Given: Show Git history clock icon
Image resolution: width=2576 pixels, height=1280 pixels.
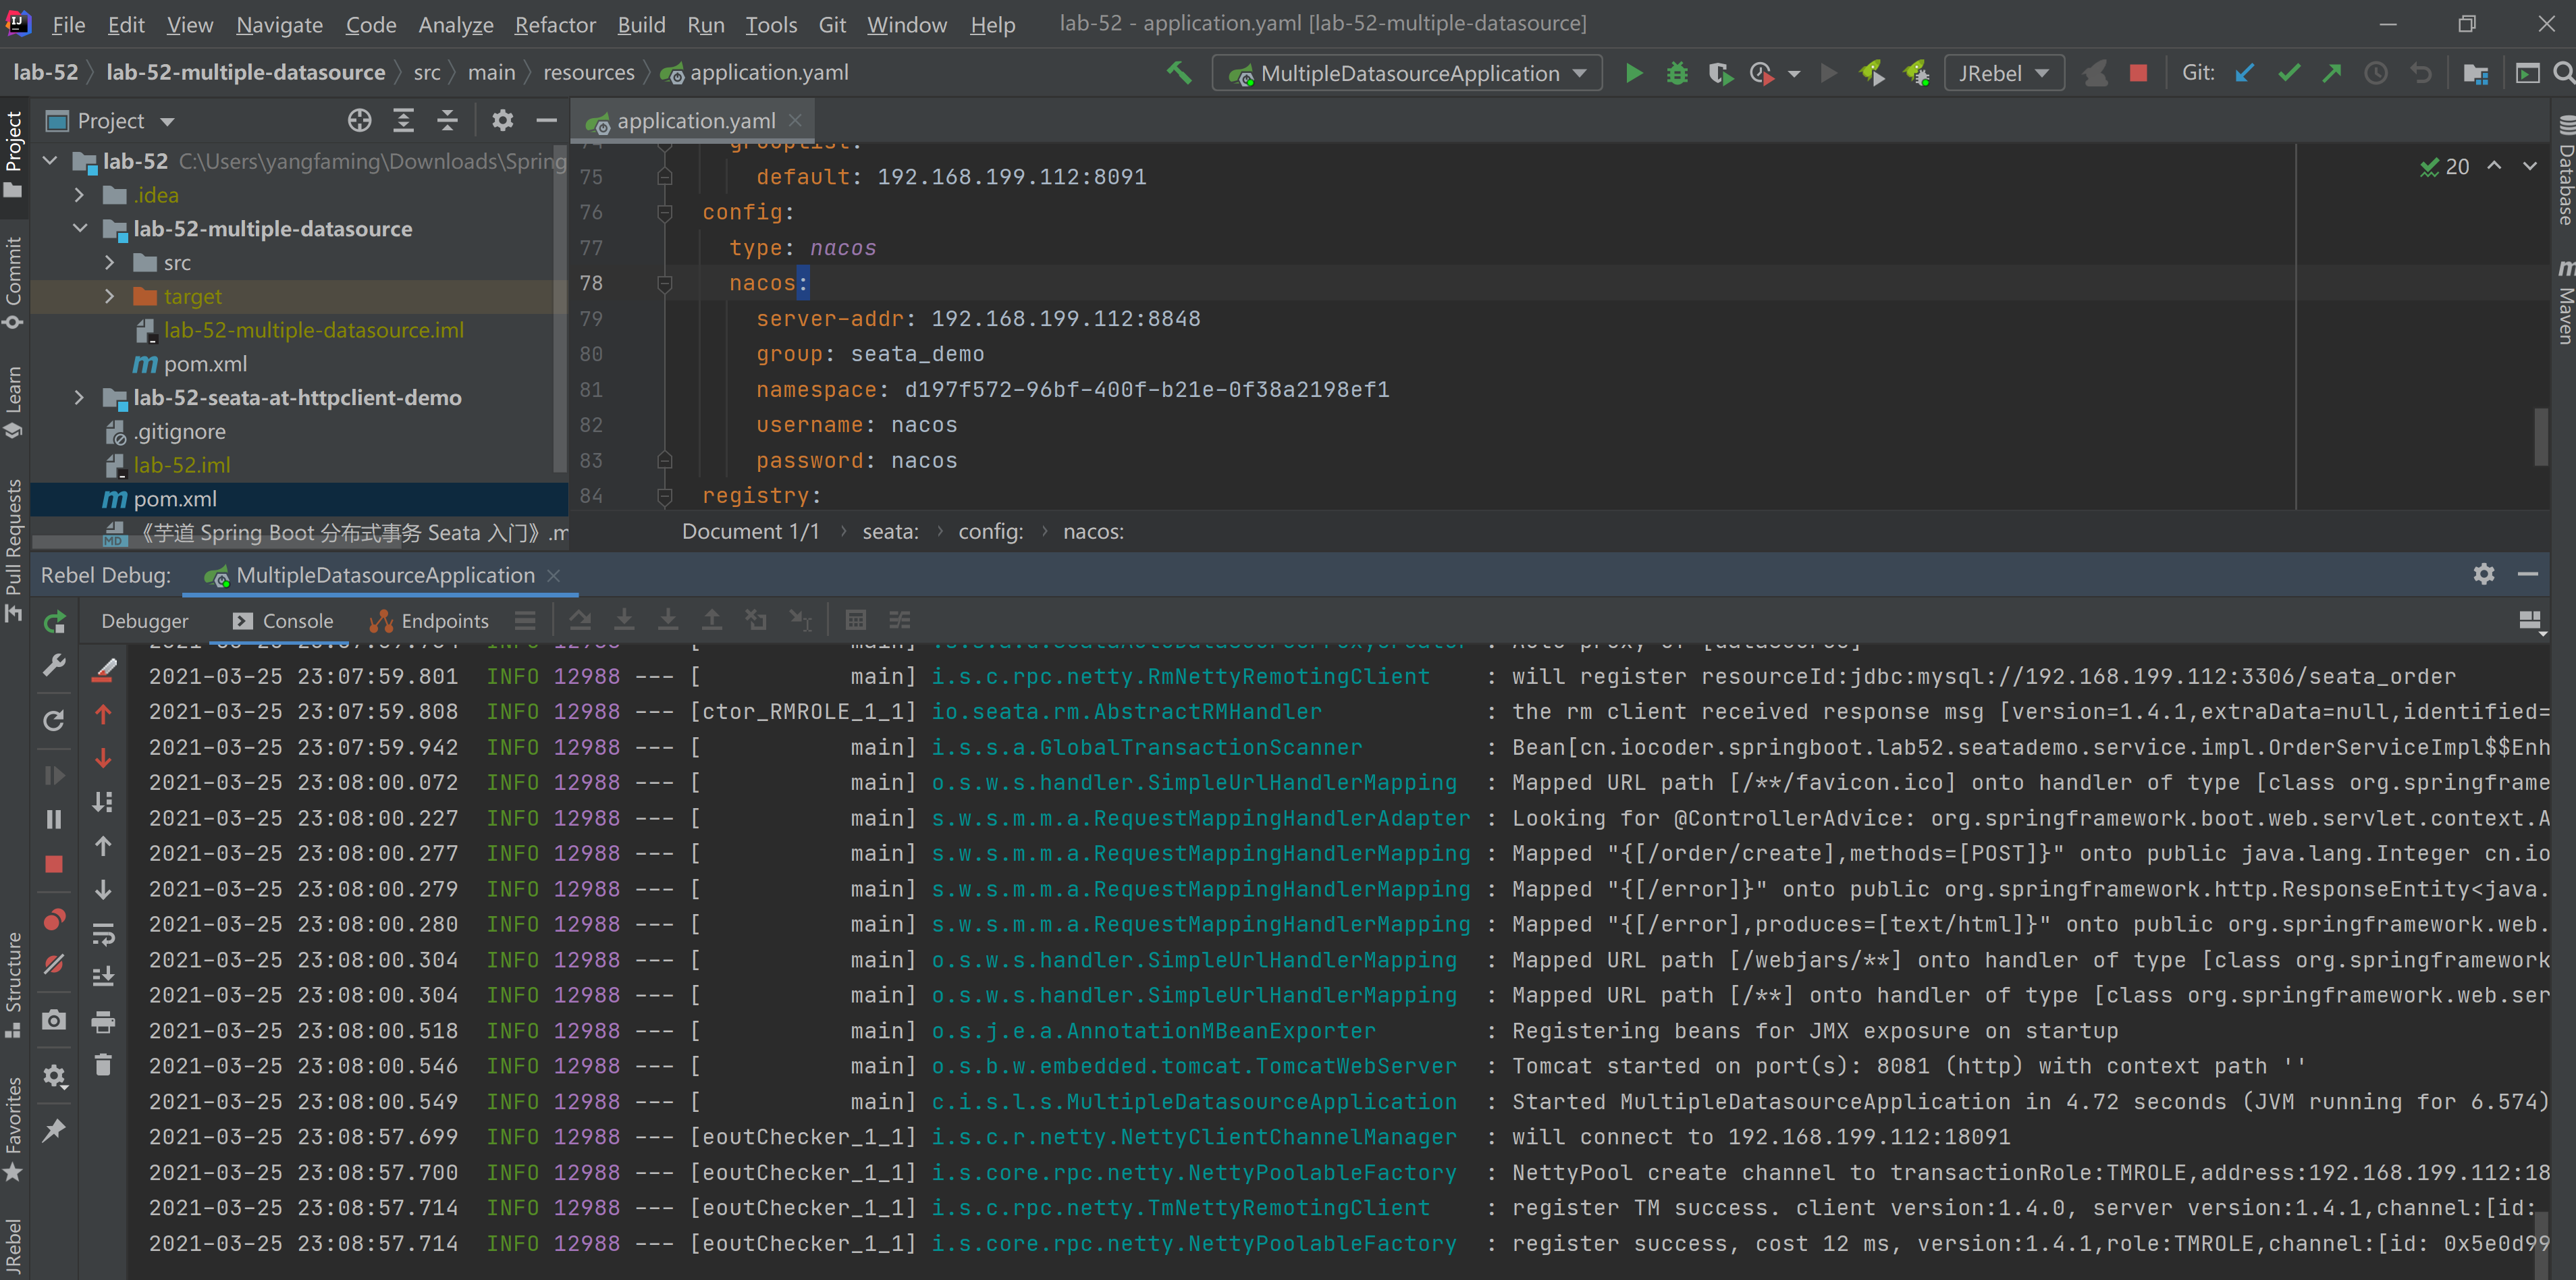Looking at the screenshot, I should tap(2376, 73).
